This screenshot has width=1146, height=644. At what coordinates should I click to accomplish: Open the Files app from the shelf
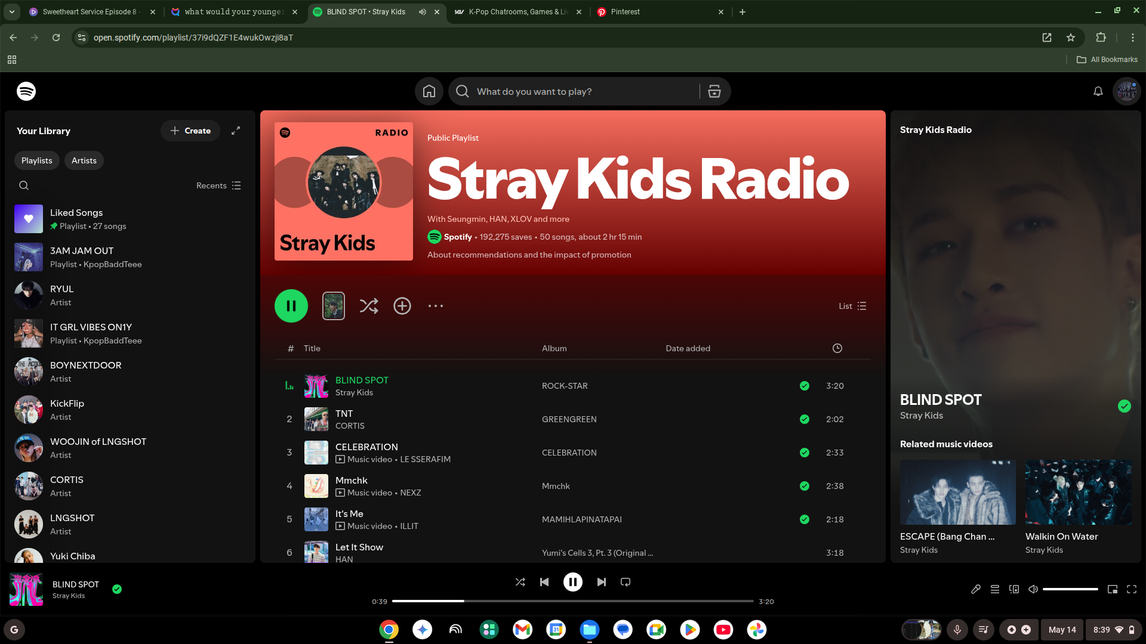(589, 630)
